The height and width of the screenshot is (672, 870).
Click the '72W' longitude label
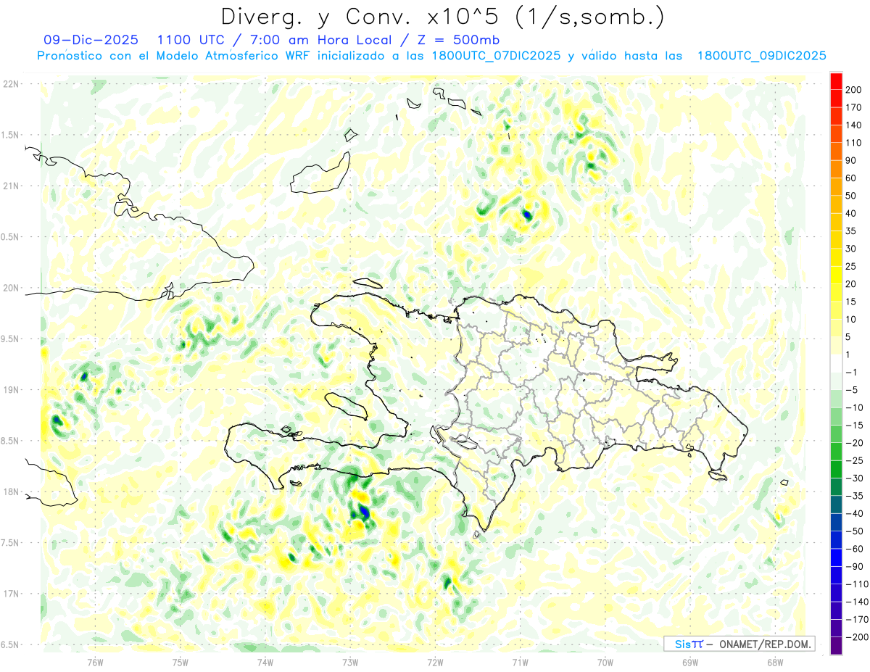(x=435, y=662)
